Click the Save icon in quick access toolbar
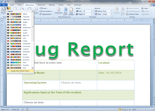 (x=5, y=1)
